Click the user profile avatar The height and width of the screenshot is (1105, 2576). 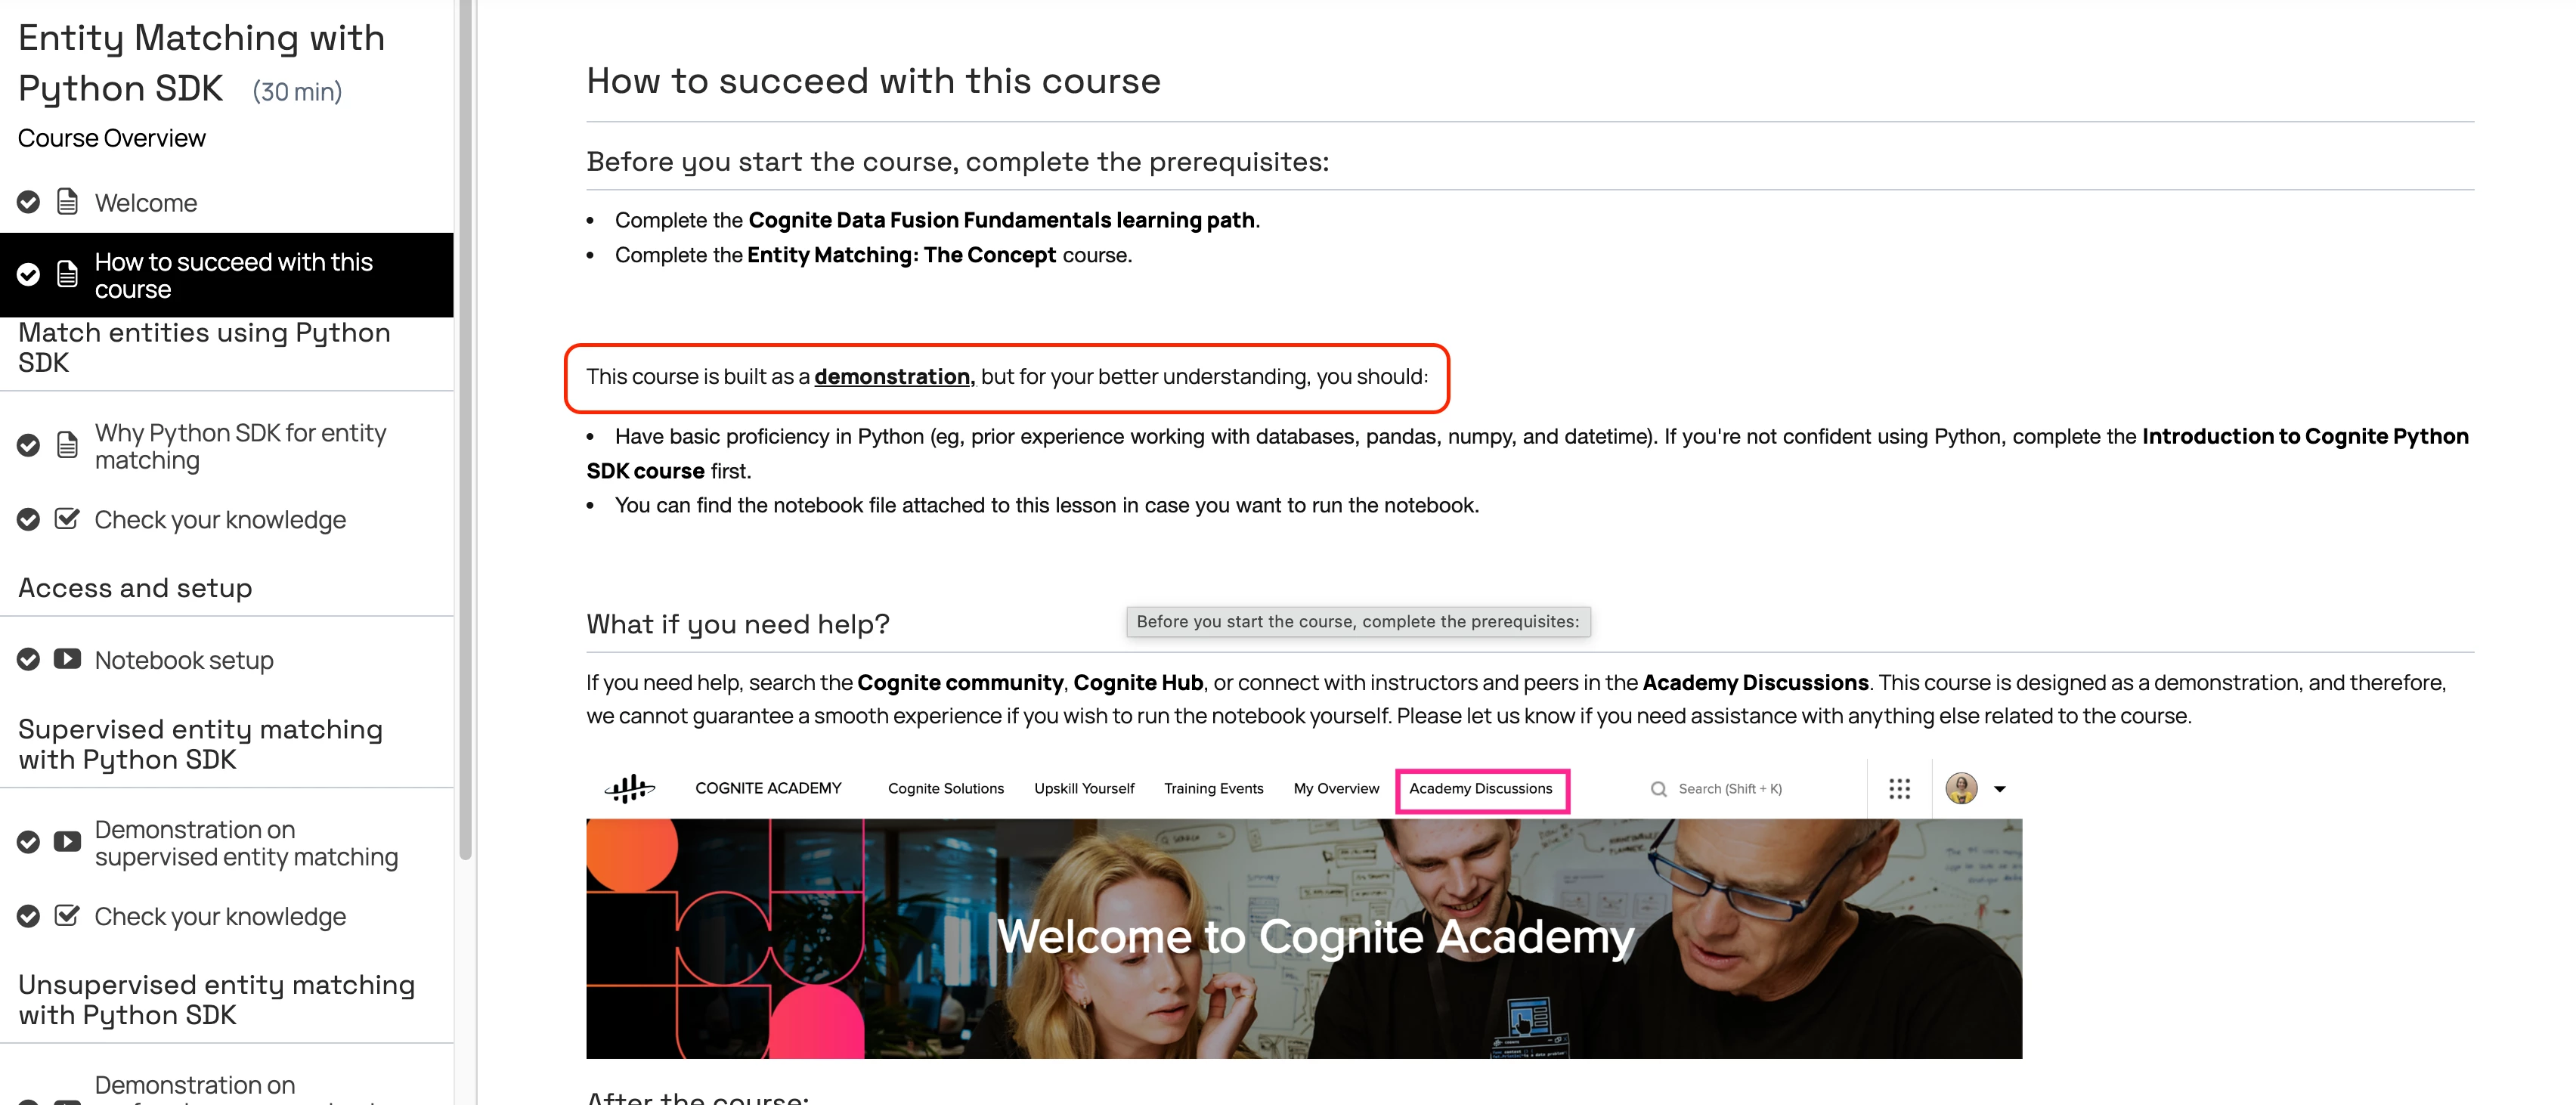tap(1960, 789)
